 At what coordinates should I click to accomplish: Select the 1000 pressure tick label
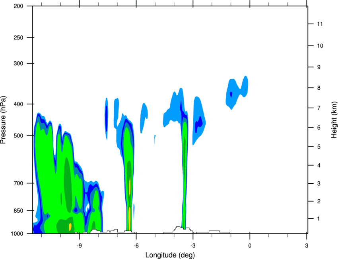pyautogui.click(x=17, y=234)
